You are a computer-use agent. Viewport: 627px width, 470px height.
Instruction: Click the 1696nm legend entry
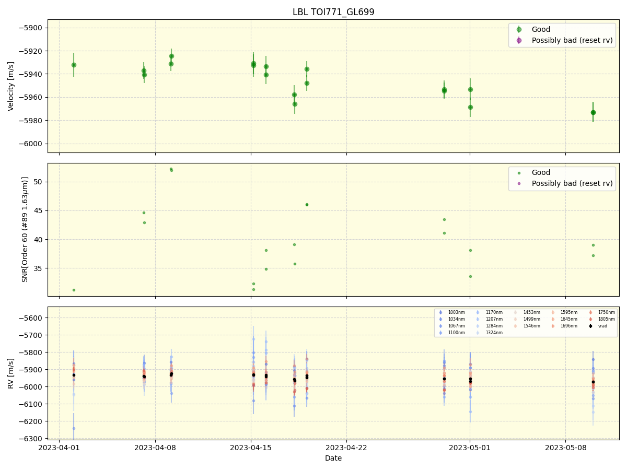[x=569, y=326]
